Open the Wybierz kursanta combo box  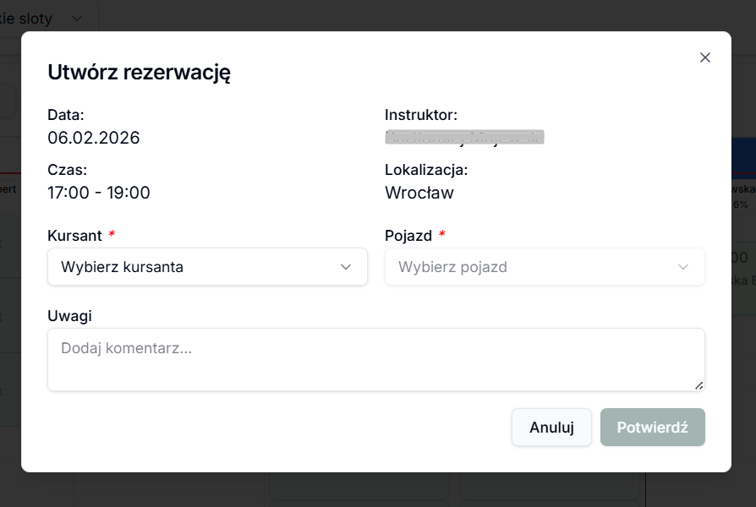pos(207,267)
